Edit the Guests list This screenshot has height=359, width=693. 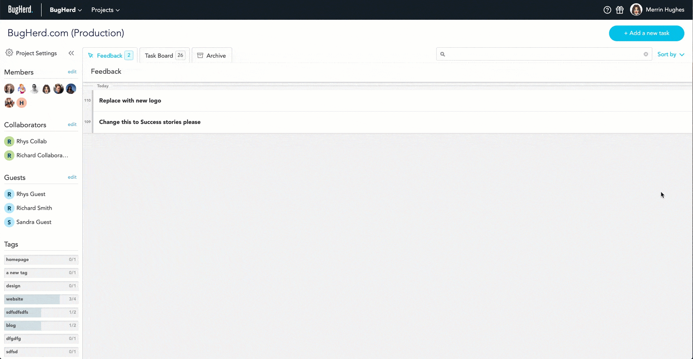[72, 177]
